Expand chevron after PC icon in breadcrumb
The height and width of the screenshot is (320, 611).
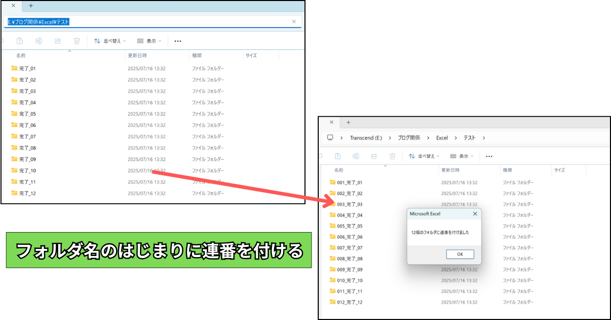point(342,138)
